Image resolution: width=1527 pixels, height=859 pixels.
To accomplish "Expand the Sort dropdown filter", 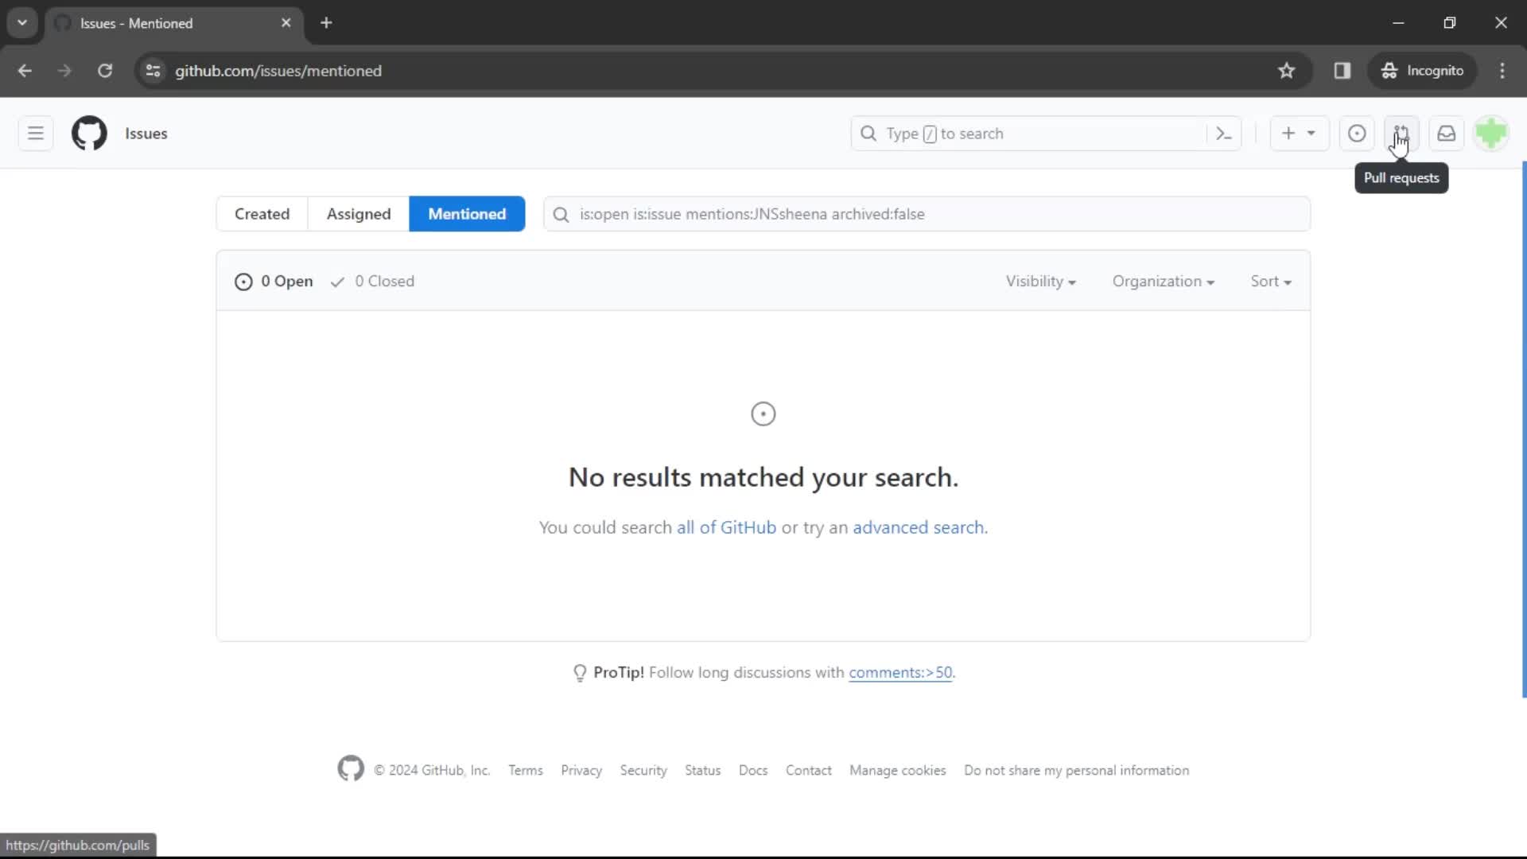I will tap(1270, 280).
